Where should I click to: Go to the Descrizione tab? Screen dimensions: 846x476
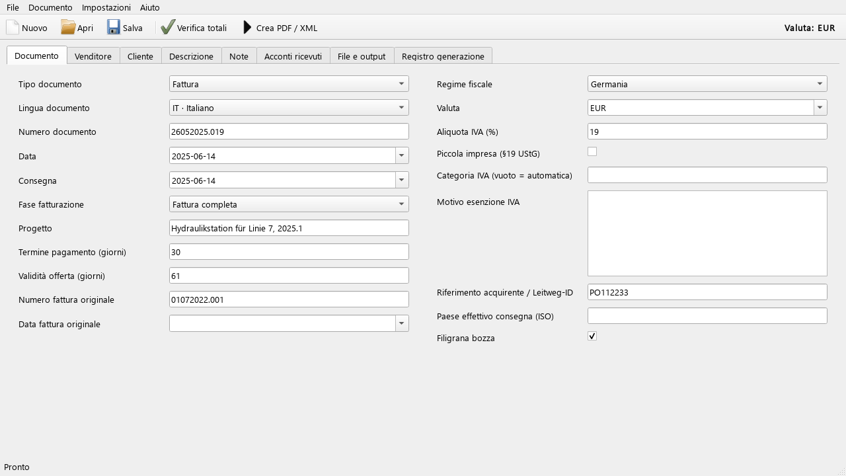point(191,56)
